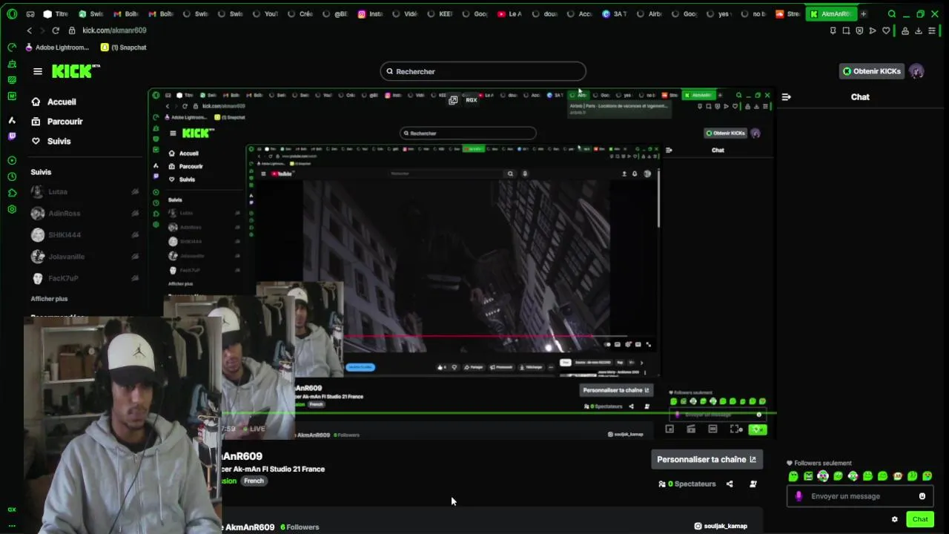Click the pinboard pin icon in toolbar

click(833, 30)
